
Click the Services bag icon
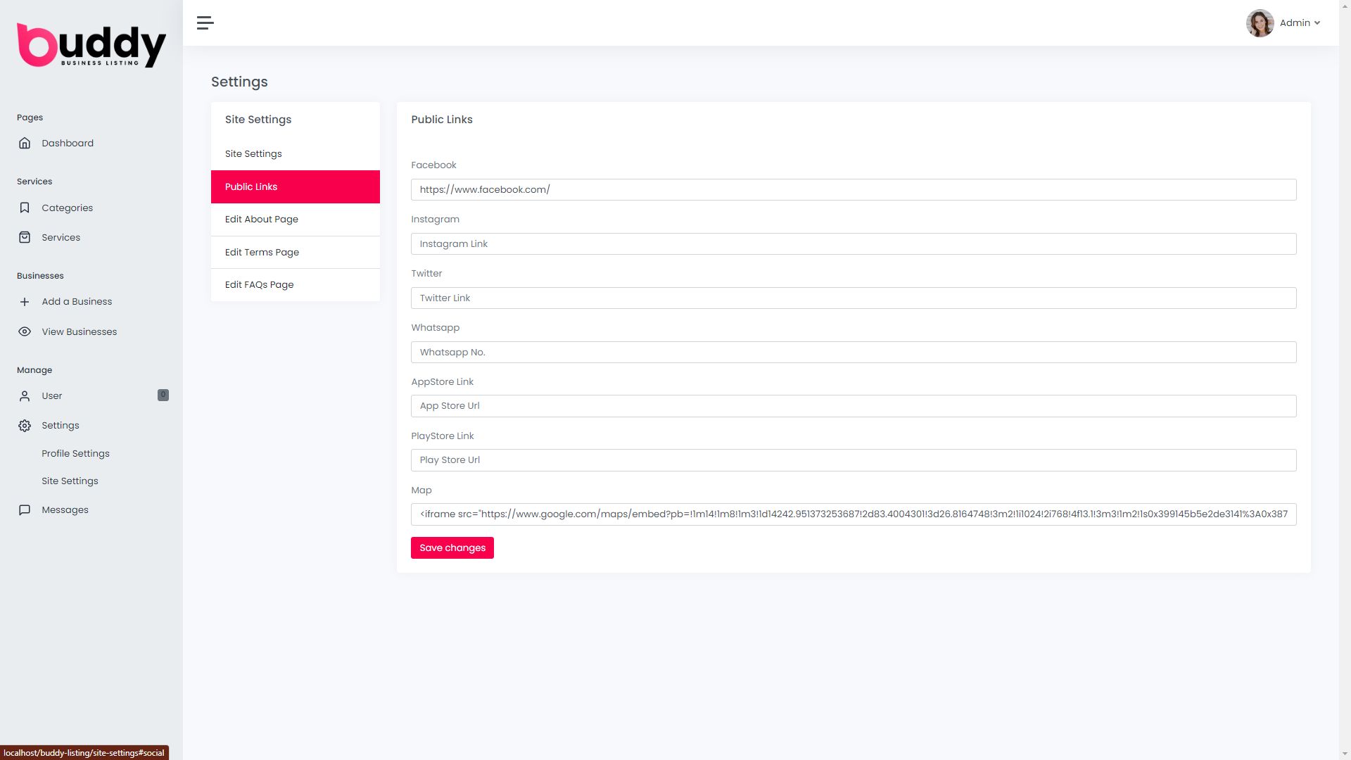pos(25,237)
